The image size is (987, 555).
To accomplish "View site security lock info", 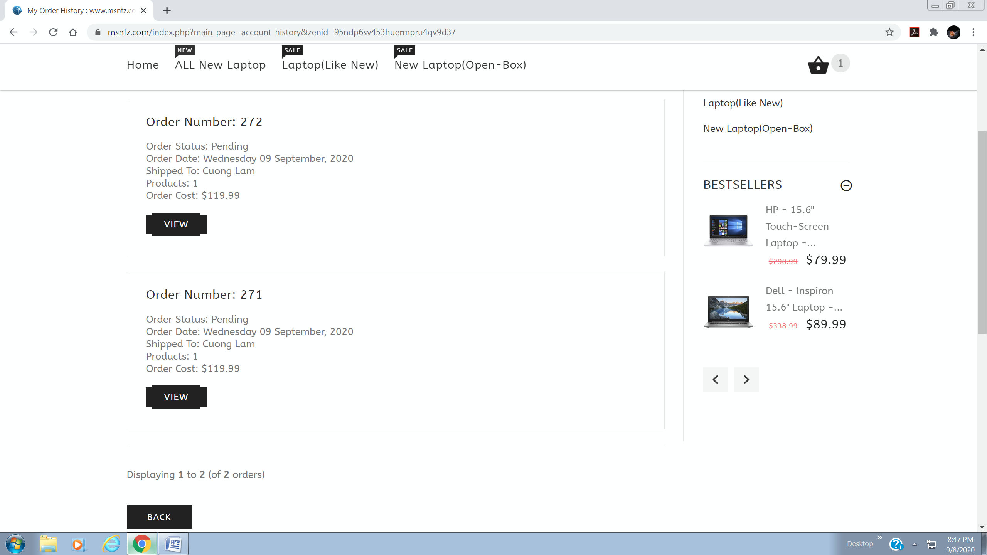I will (98, 32).
